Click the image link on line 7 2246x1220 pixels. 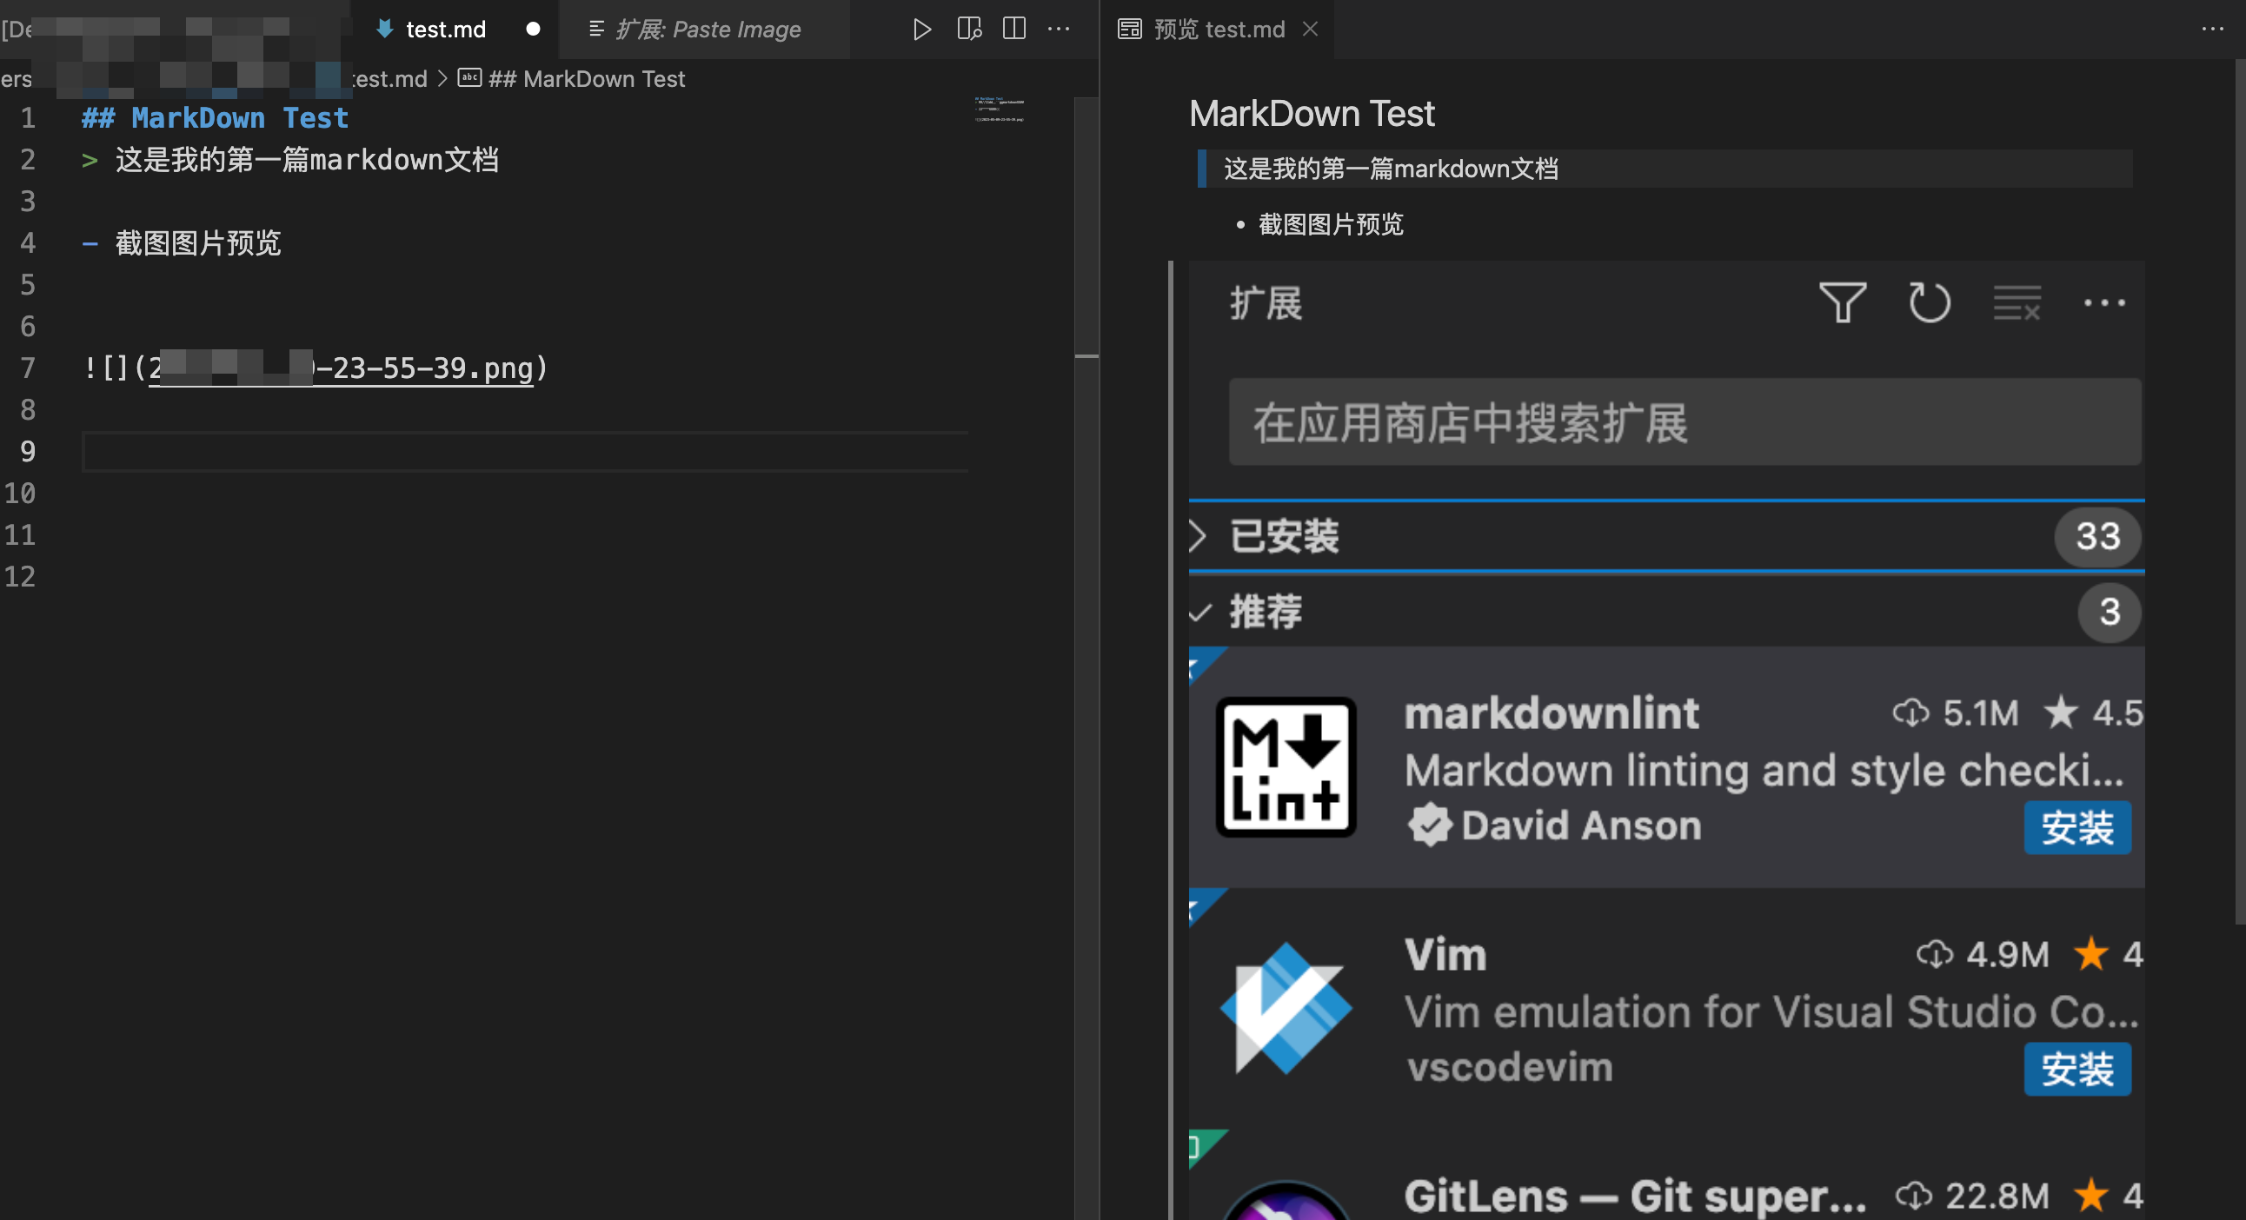[x=341, y=368]
